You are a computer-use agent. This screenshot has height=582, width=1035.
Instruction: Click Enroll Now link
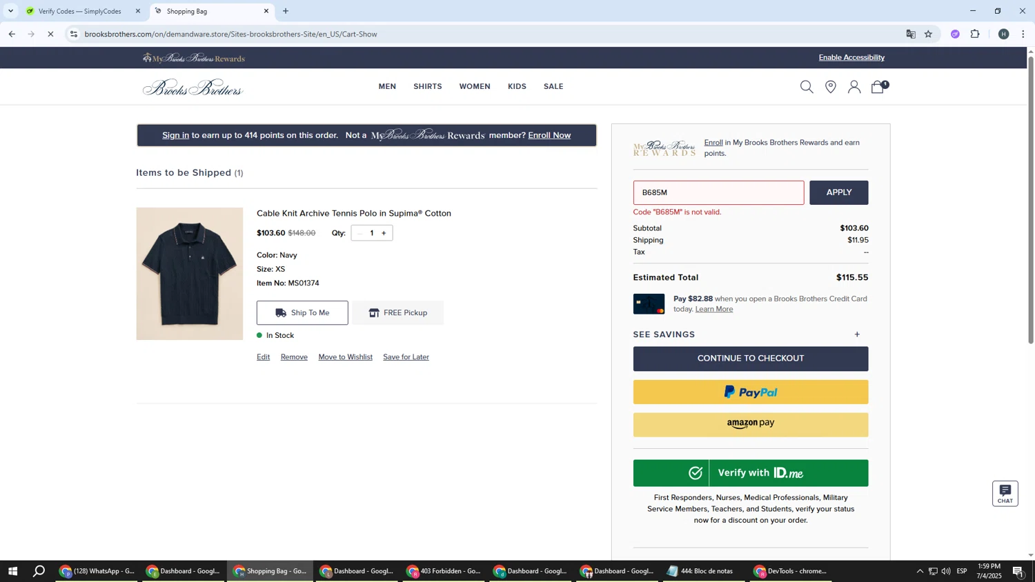click(x=549, y=135)
